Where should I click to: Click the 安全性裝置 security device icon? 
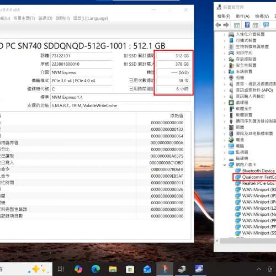click(231, 65)
